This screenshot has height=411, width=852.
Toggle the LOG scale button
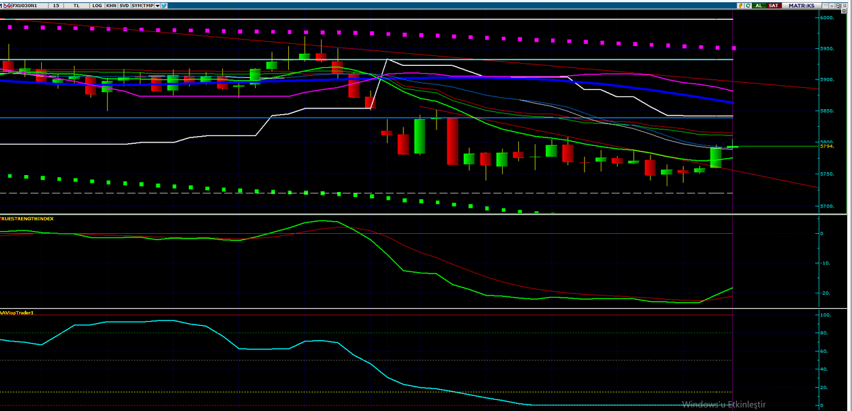click(x=97, y=6)
